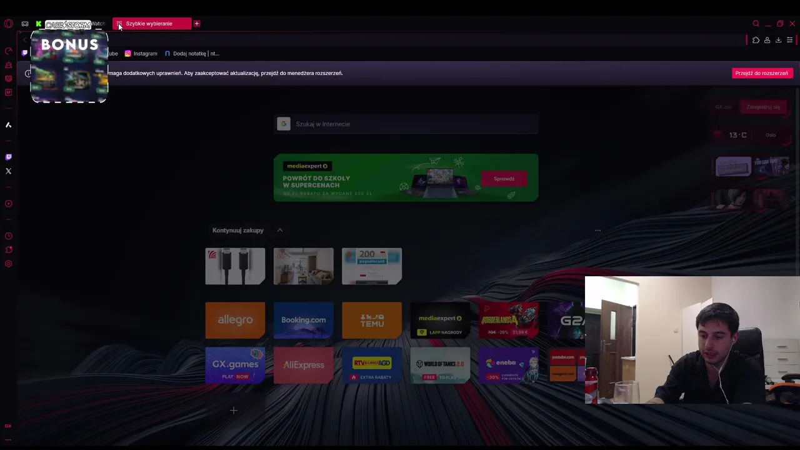The image size is (800, 450).
Task: Open the allegro speed dial tile
Action: tap(235, 320)
